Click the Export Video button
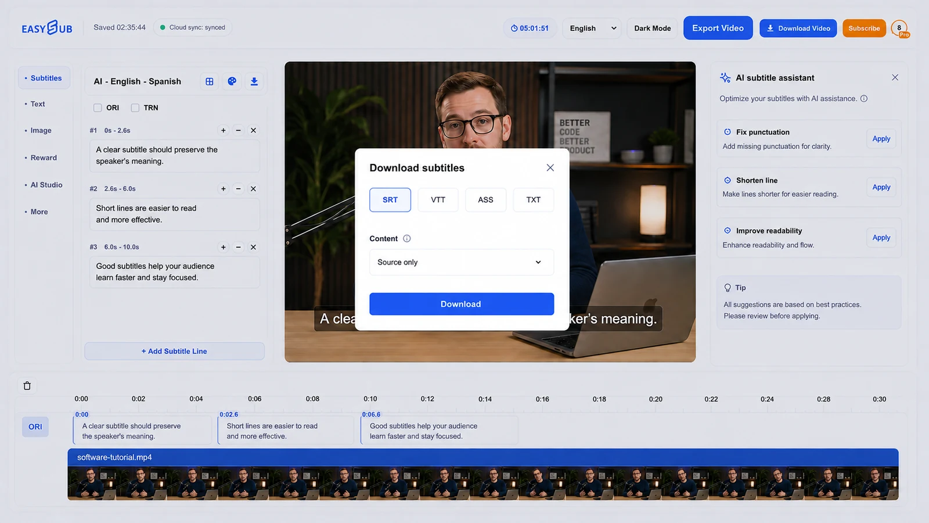Screen dimensions: 929x523 coord(718,28)
